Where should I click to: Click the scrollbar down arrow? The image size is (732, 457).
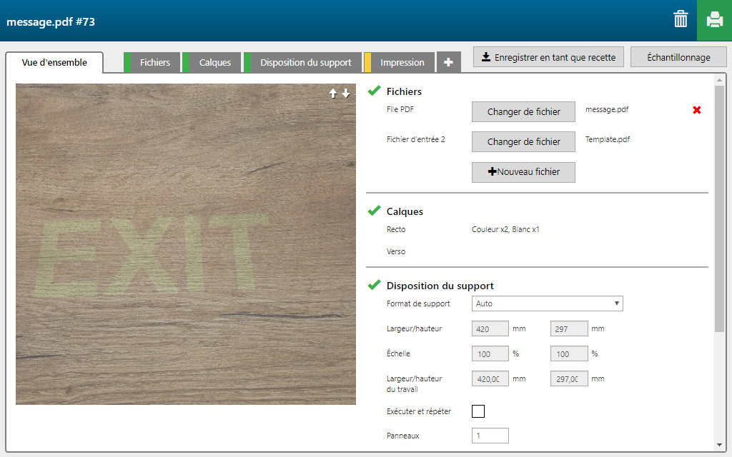tap(719, 445)
